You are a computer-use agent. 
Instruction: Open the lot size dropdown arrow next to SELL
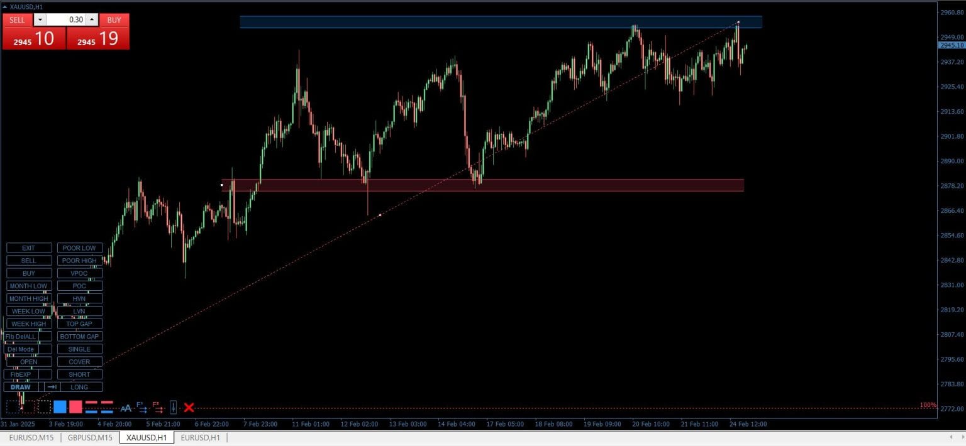point(40,19)
